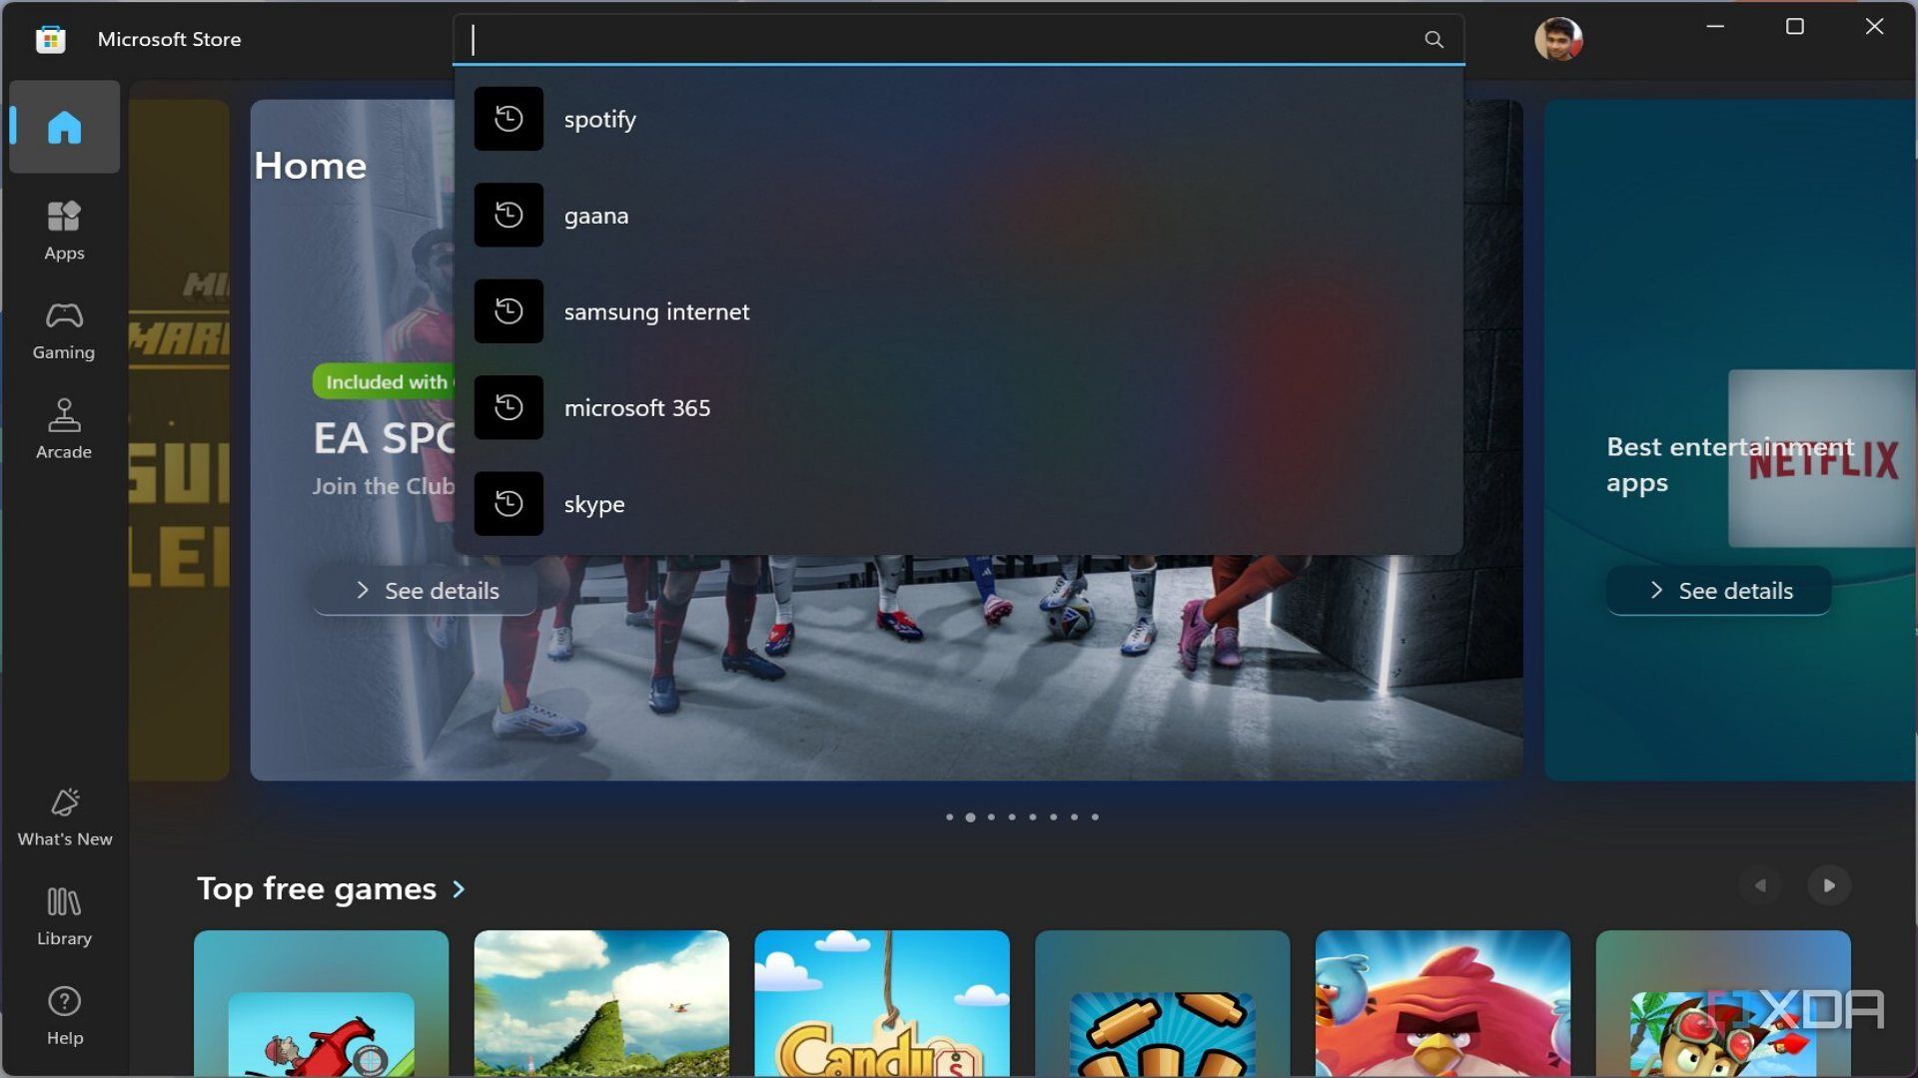
Task: Open the Apps section from the sidebar
Action: click(64, 230)
